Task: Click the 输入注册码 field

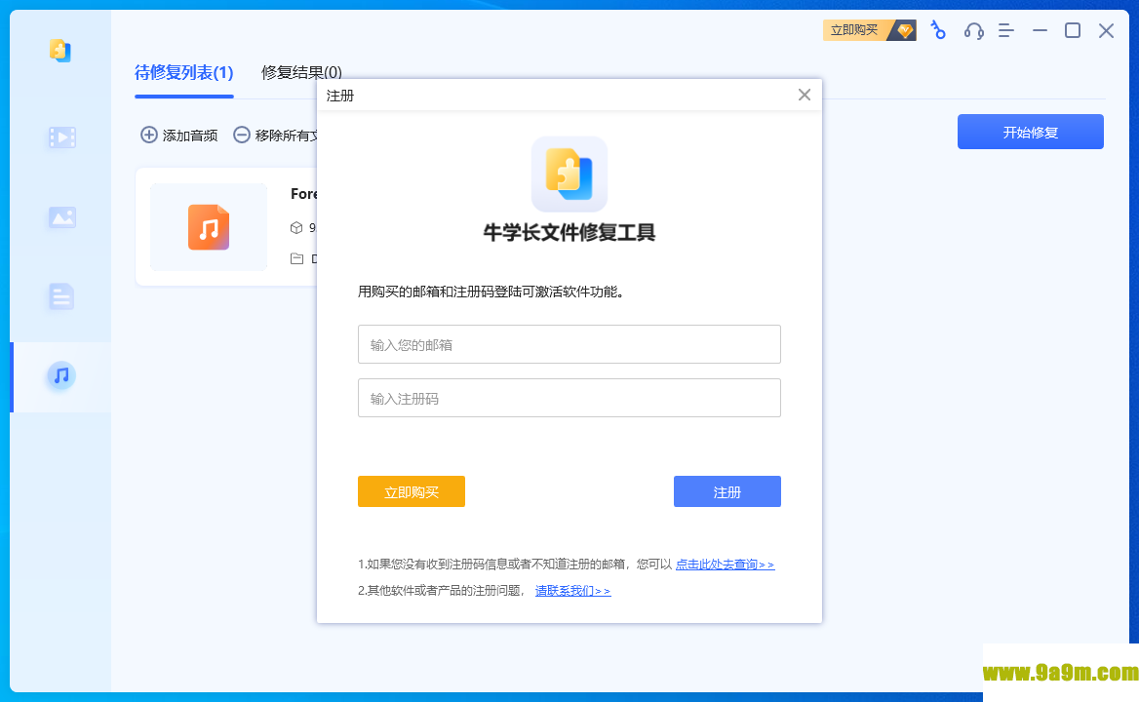Action: tap(569, 398)
